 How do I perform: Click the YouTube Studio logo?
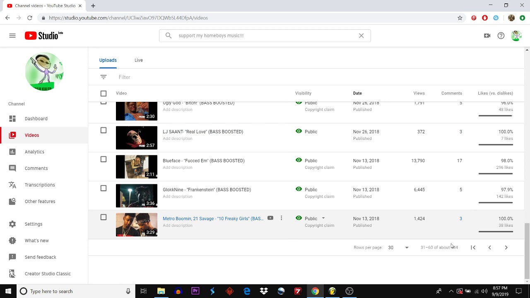pyautogui.click(x=43, y=36)
